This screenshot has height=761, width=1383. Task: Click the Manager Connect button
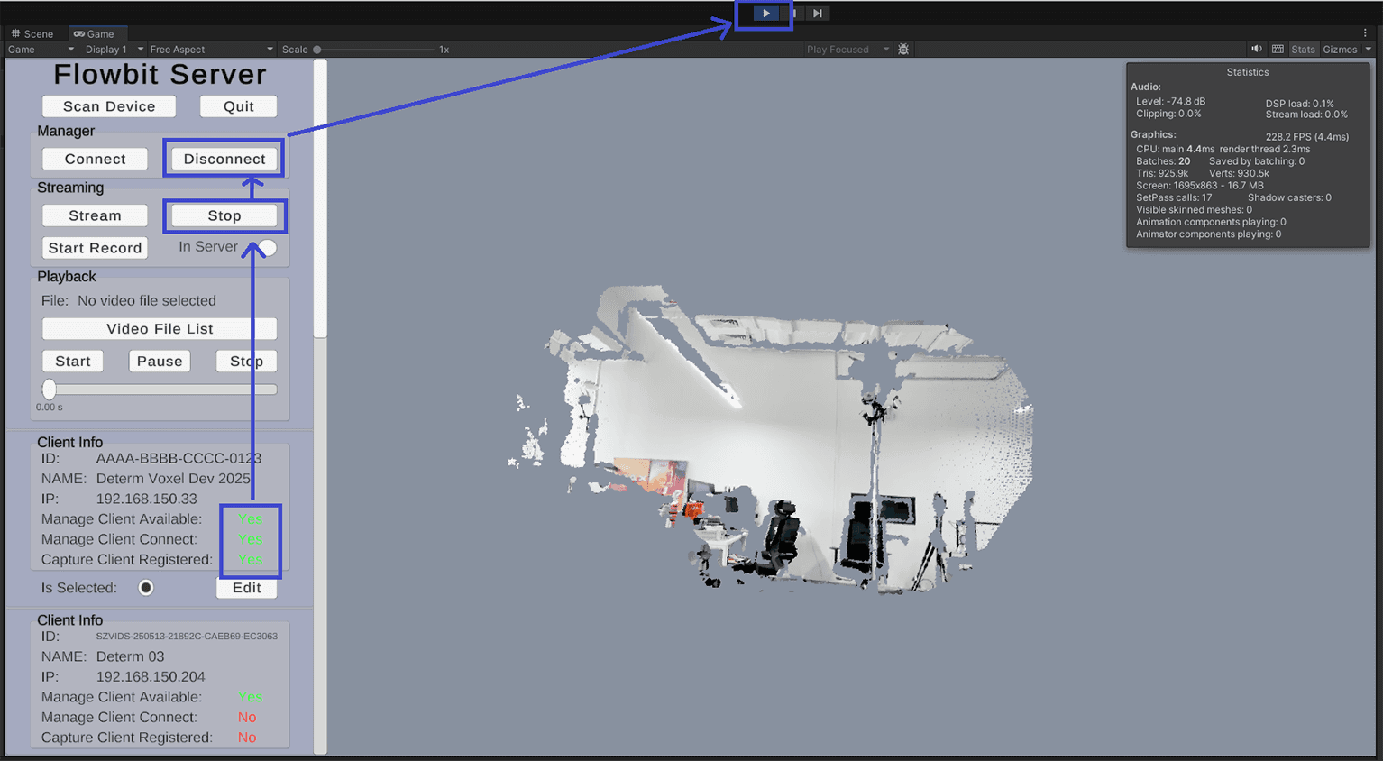point(95,159)
